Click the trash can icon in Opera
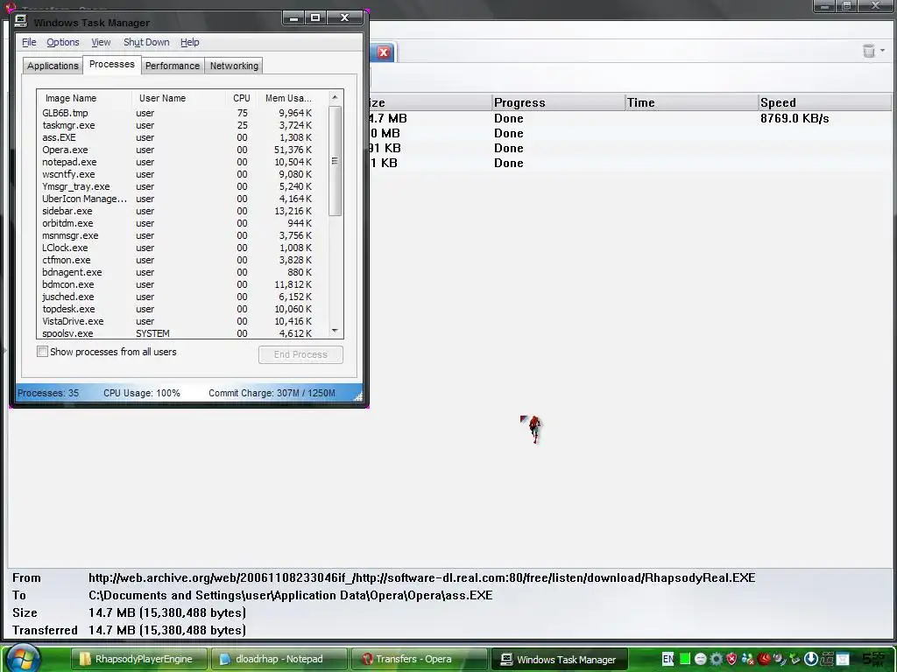 point(868,51)
